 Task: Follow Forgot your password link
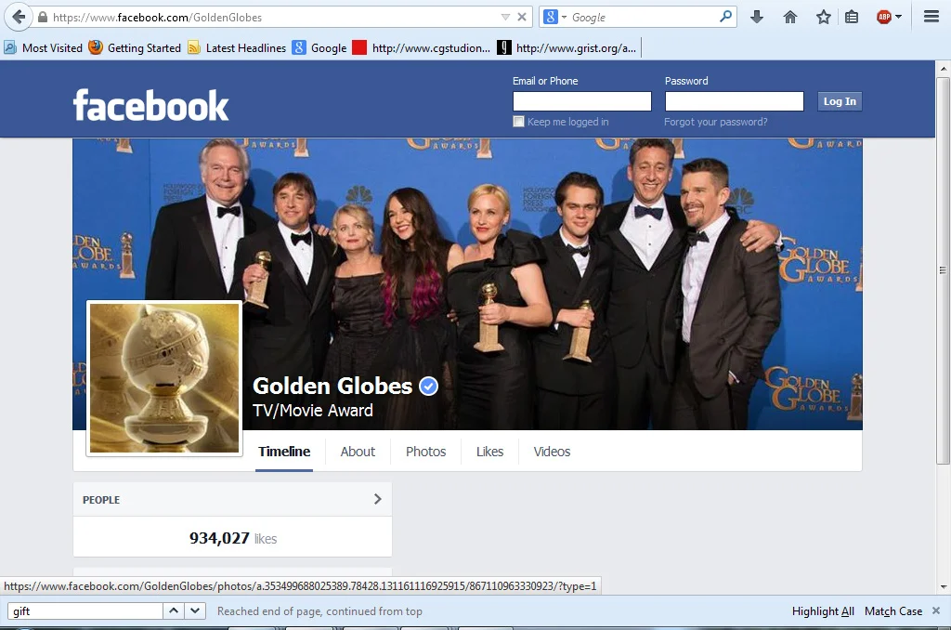coord(716,122)
